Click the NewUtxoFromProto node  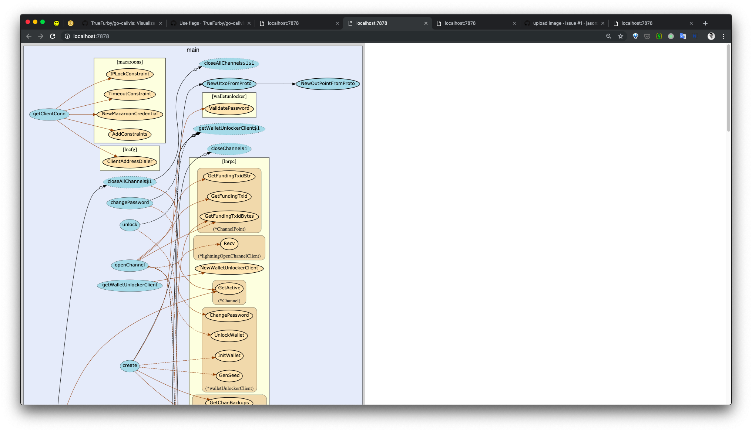(x=229, y=84)
